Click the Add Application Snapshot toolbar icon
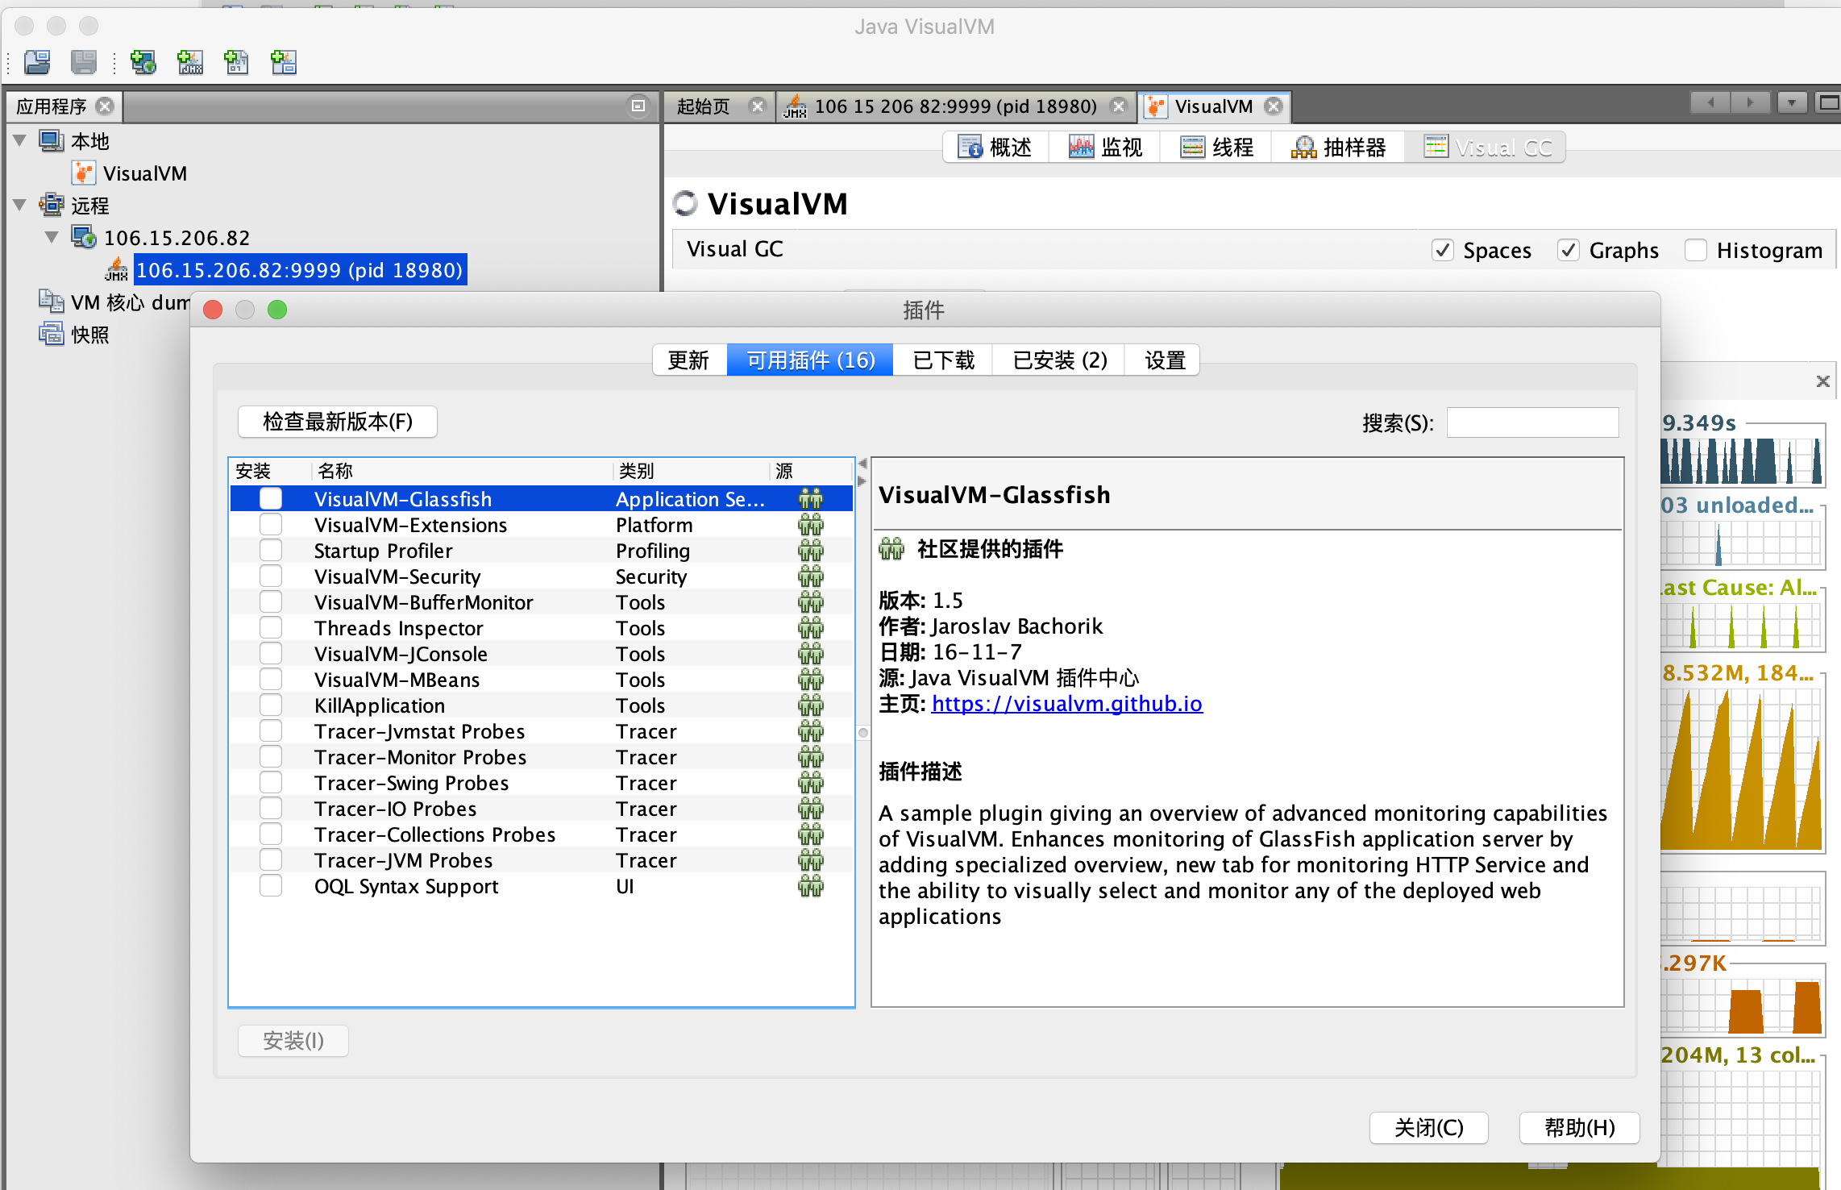1841x1190 pixels. [284, 62]
